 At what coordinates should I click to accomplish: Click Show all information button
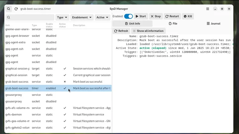[148, 31]
